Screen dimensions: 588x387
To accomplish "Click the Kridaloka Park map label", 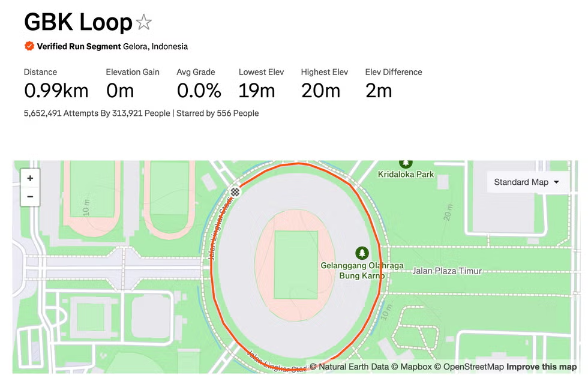I will (406, 175).
